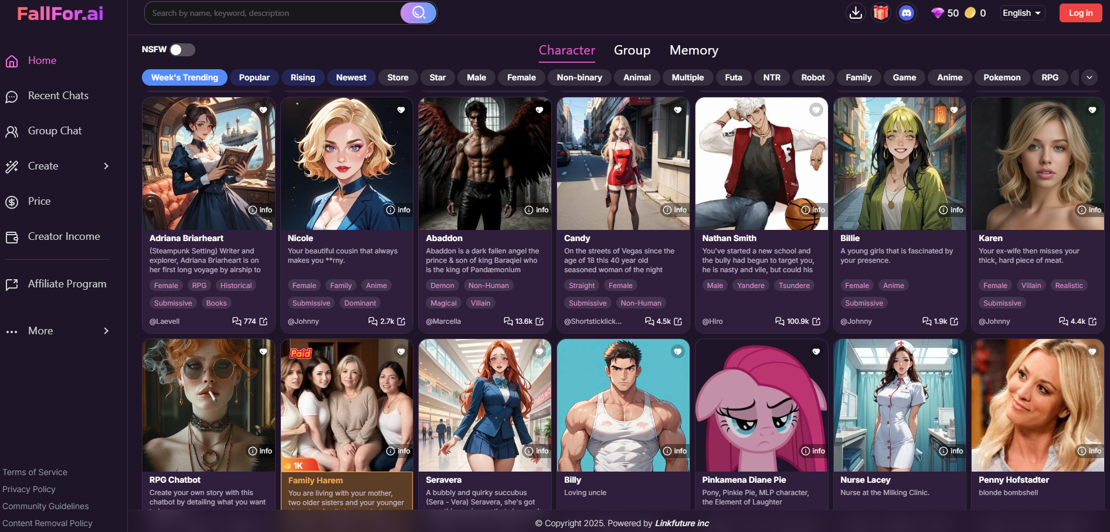Click the Affiliate Program share icon
Screen dimensions: 1110x532
pos(12,284)
